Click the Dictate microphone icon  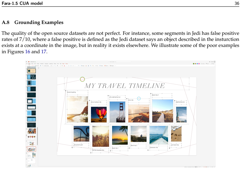100,66
